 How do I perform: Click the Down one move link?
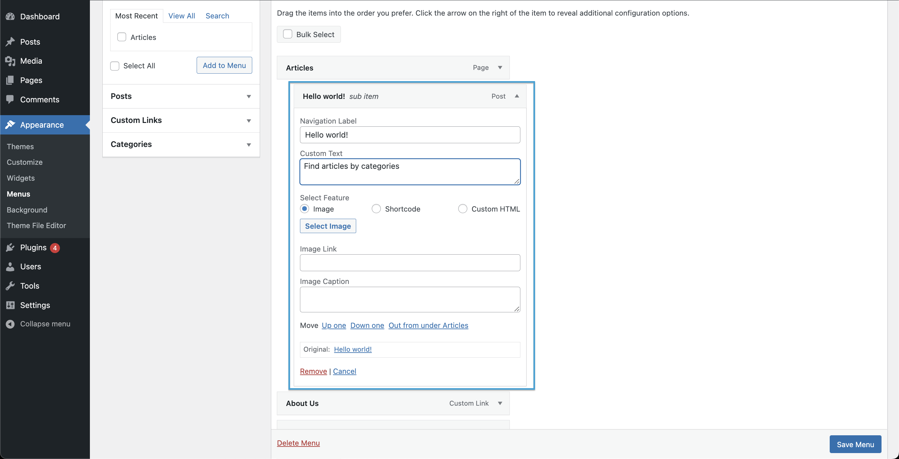[x=367, y=325]
